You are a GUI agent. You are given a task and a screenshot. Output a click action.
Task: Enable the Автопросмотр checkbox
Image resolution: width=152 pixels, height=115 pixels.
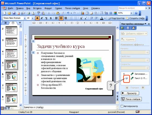point(122,106)
